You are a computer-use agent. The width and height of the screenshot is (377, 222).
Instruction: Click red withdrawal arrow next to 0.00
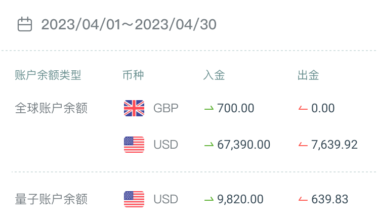[x=303, y=108]
